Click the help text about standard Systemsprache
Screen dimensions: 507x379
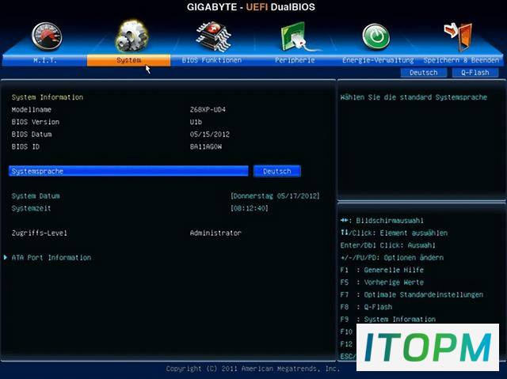[x=414, y=97]
